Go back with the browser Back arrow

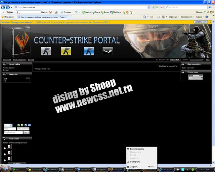(x=3, y=7)
